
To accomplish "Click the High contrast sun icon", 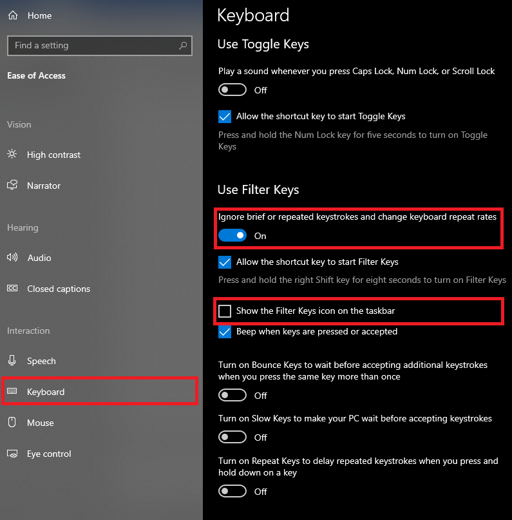I will (12, 154).
